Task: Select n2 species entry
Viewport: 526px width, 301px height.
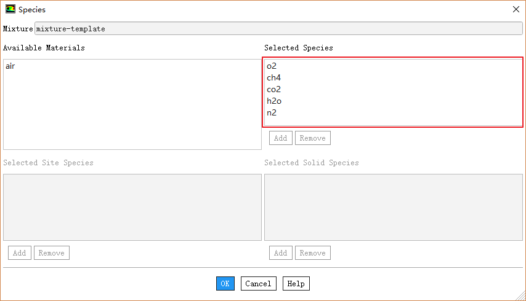Action: click(272, 112)
